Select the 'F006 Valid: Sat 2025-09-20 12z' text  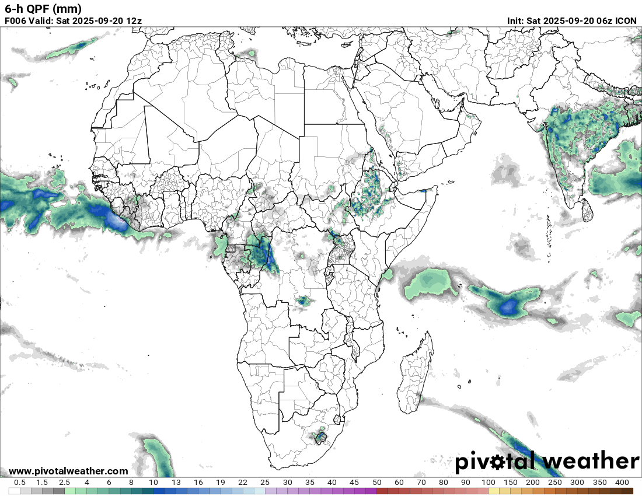[74, 21]
